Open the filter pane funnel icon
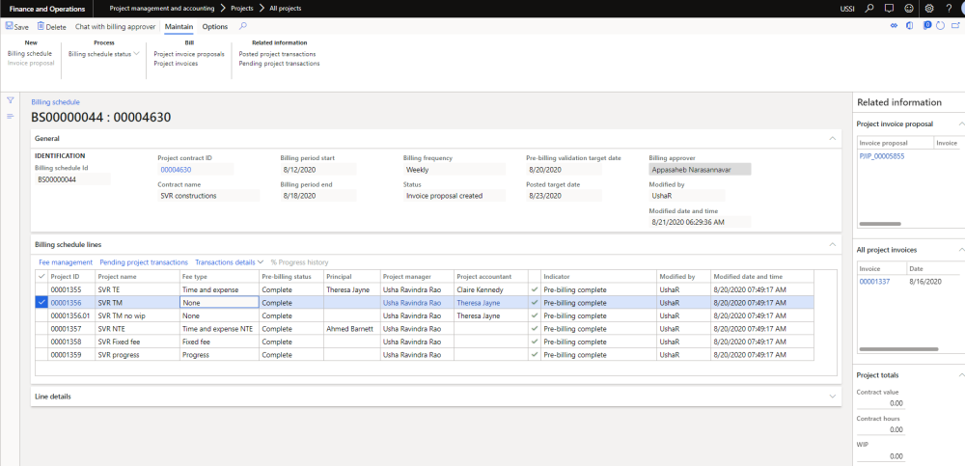 [x=11, y=100]
